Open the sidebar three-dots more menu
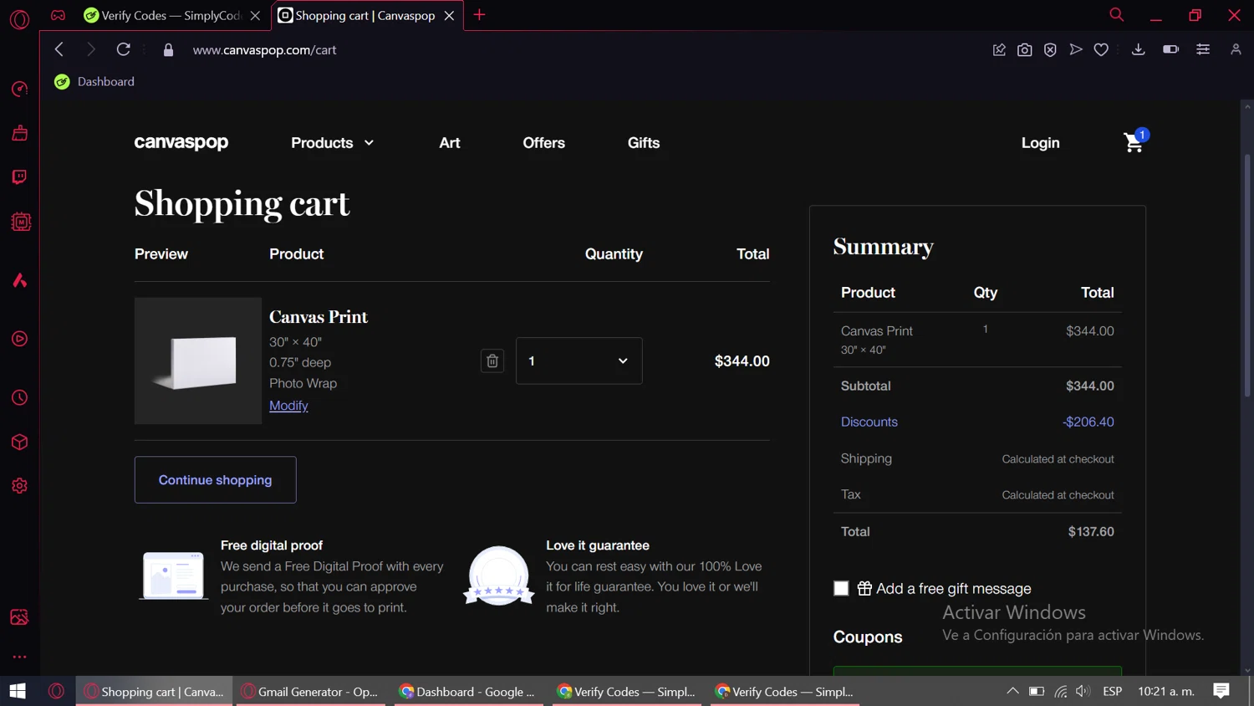 pos(19,657)
